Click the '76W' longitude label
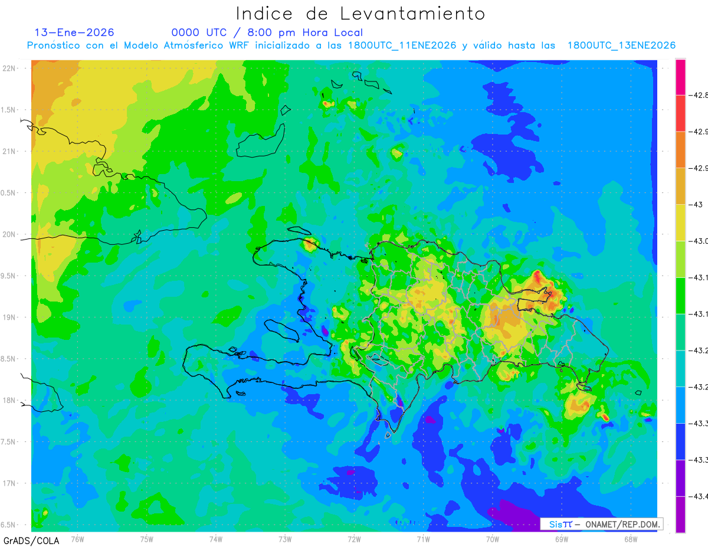 [77, 538]
